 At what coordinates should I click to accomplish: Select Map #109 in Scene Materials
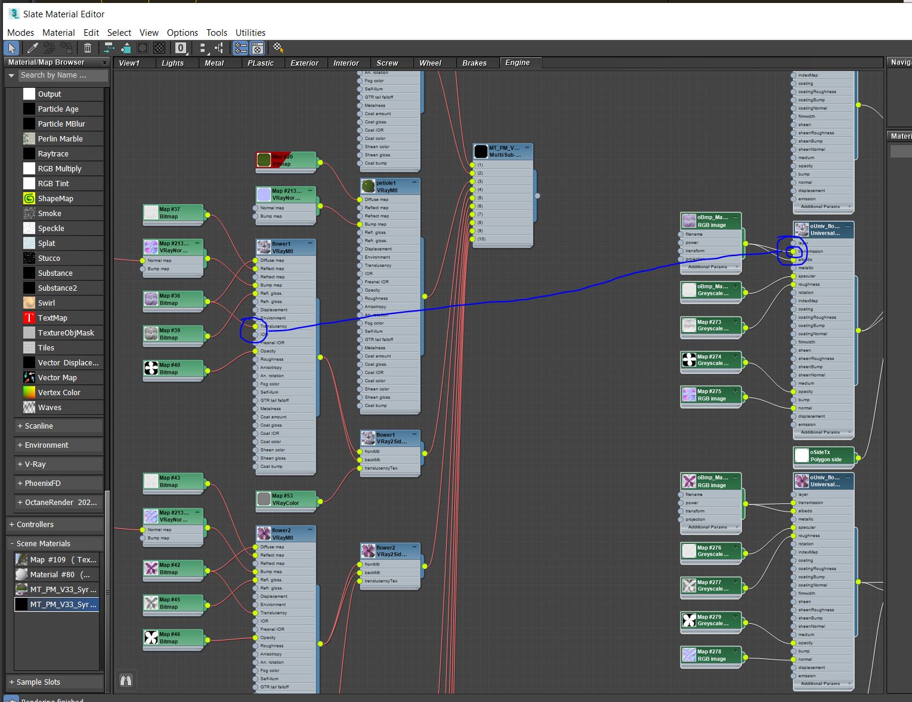pyautogui.click(x=57, y=560)
